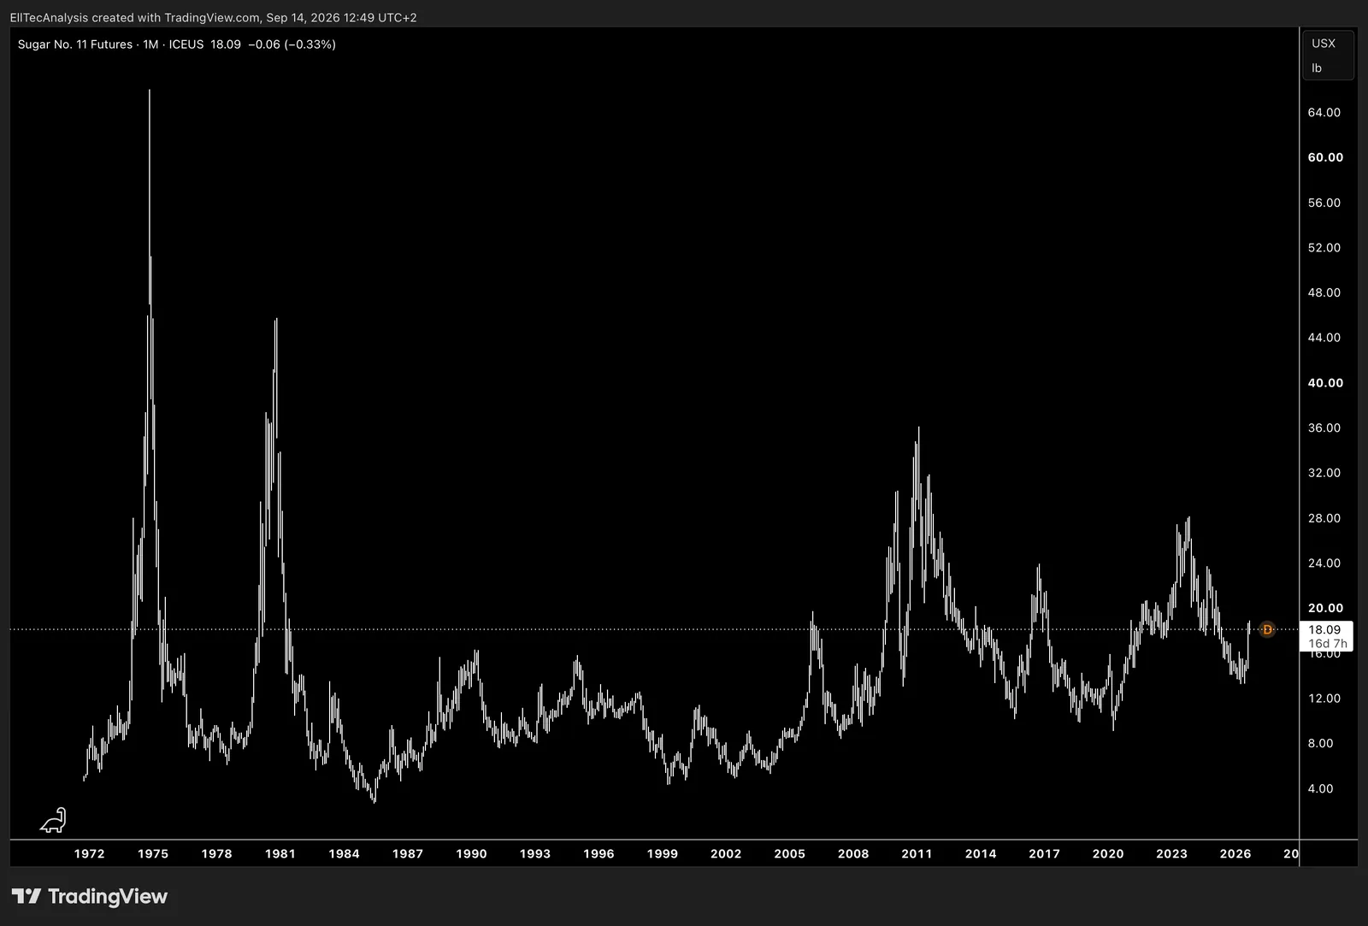The image size is (1368, 926).
Task: Click the 18.09 current price label
Action: (x=1324, y=629)
